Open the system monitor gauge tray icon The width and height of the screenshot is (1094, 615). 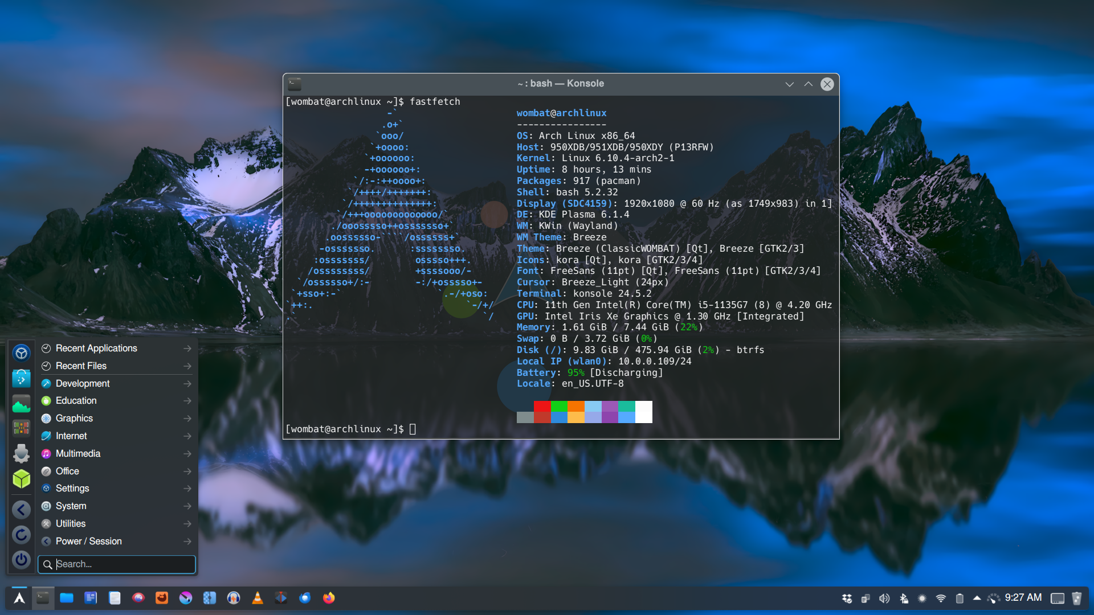[994, 598]
